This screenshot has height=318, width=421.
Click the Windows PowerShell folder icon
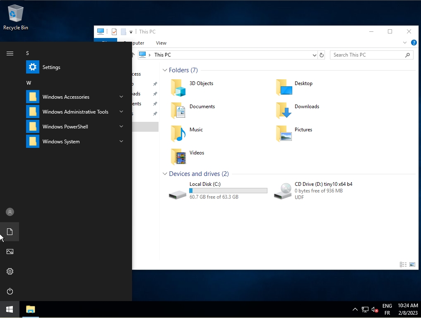point(32,126)
